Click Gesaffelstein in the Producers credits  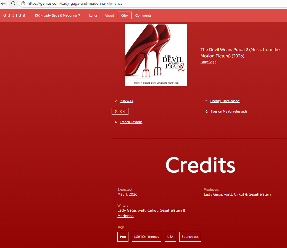click(x=259, y=194)
